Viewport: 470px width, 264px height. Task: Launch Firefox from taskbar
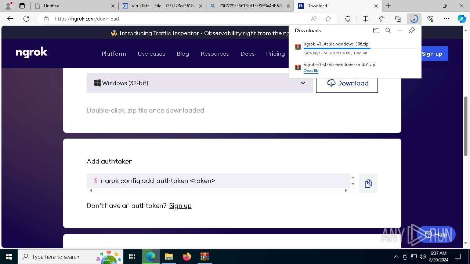click(187, 257)
